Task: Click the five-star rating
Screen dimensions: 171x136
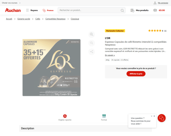Action: [x=155, y=31]
